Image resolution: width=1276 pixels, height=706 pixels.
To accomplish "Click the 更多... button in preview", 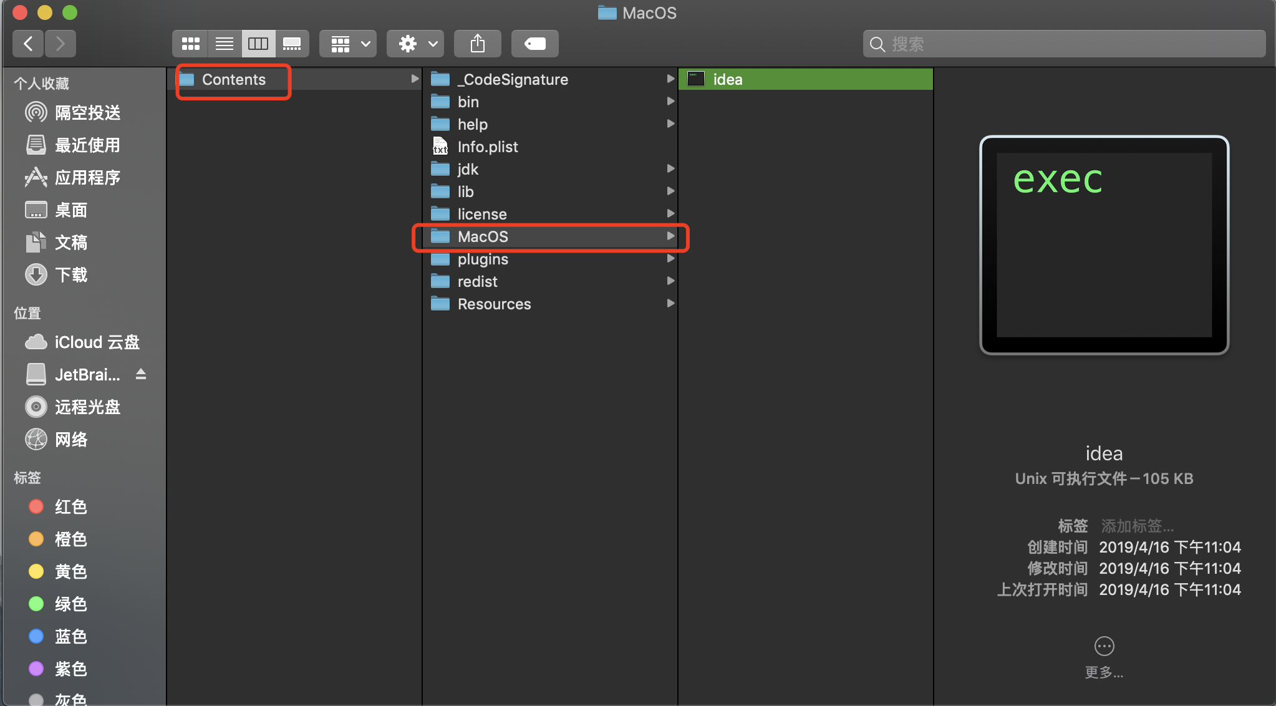I will pyautogui.click(x=1104, y=657).
